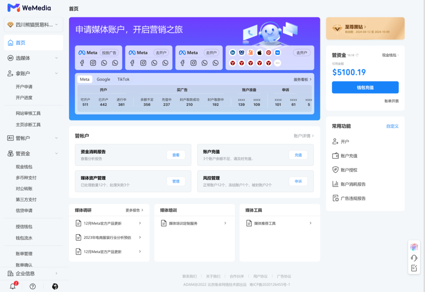
Task: Open 钱包流水 in the sidebar
Action: click(24, 238)
